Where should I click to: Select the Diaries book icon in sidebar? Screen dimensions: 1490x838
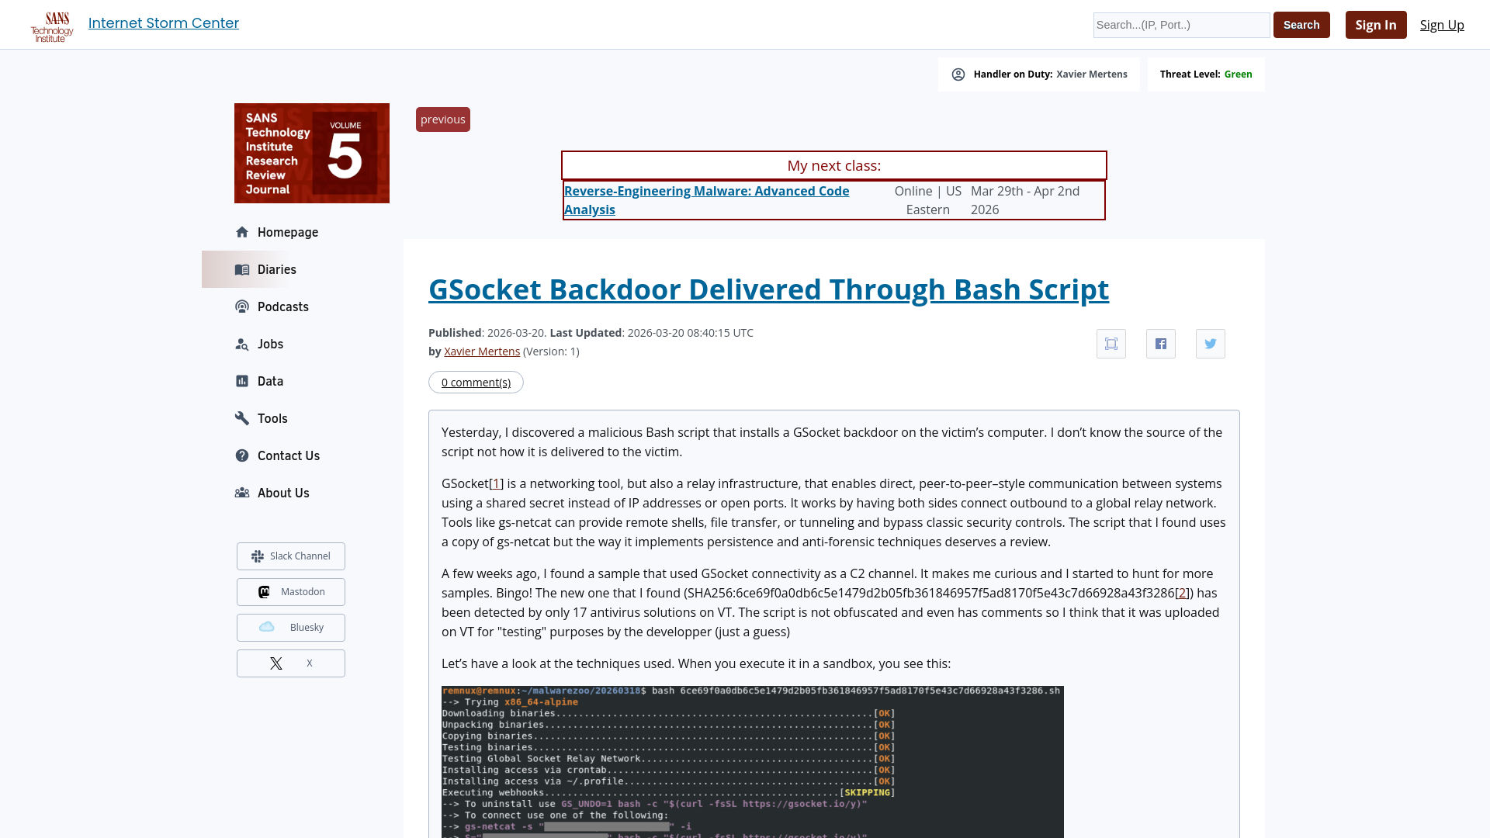click(243, 269)
